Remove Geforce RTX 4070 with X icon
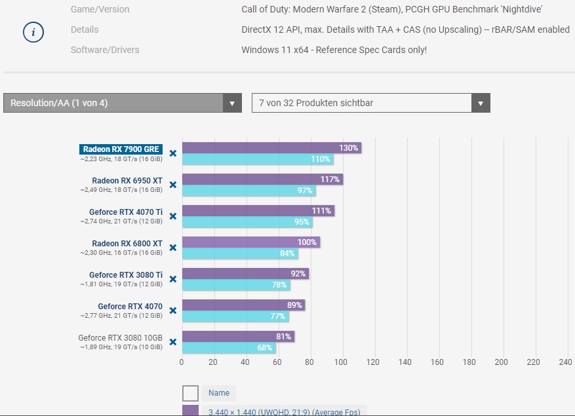Image resolution: width=575 pixels, height=416 pixels. (173, 311)
